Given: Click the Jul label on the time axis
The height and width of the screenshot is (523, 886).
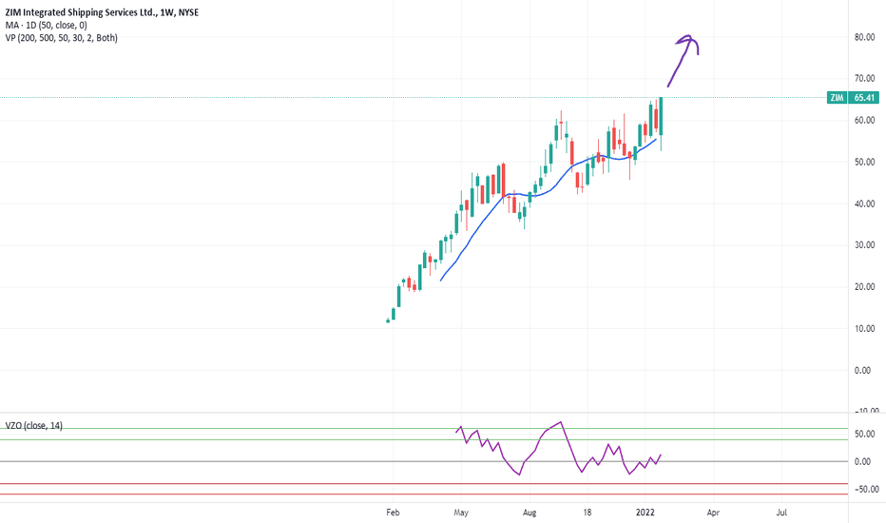Looking at the screenshot, I should click(781, 513).
